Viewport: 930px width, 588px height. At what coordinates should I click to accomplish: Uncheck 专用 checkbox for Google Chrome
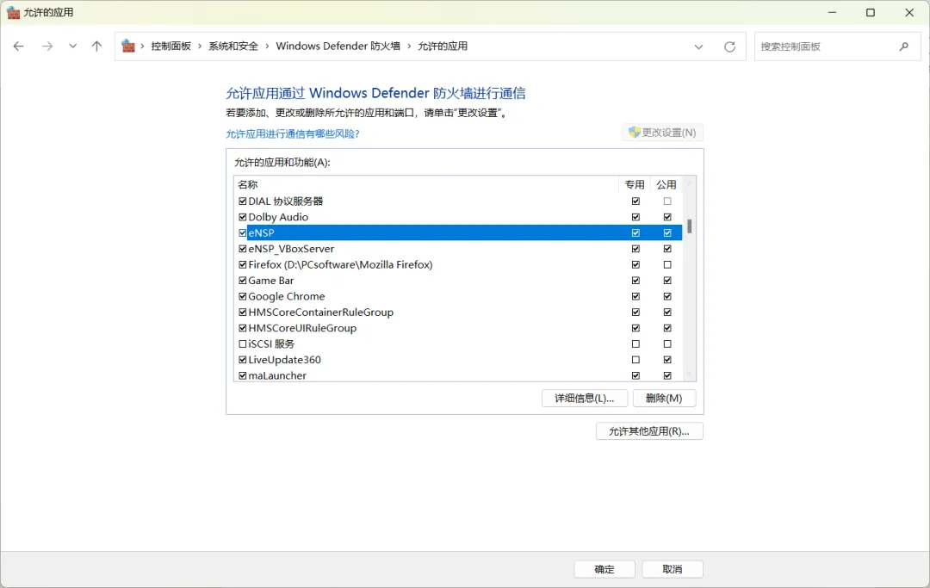pos(635,296)
